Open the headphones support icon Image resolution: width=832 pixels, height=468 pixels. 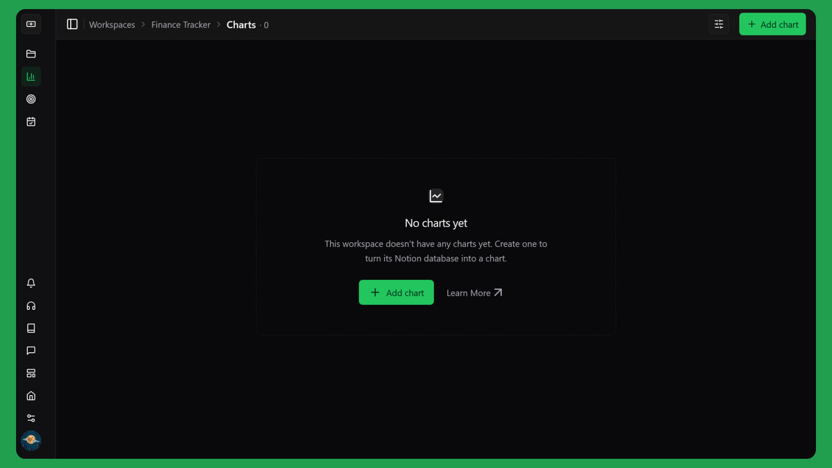click(31, 306)
